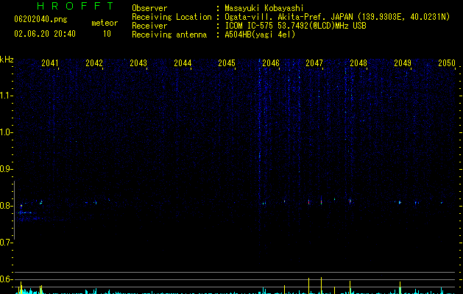The image size is (463, 294).
Task: Click the meteor count 10
Action: [x=107, y=34]
